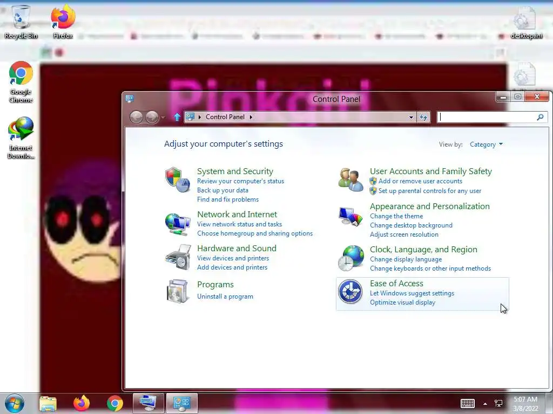Expand the address bar history dropdown
Viewport: 553px width, 414px height.
[411, 118]
